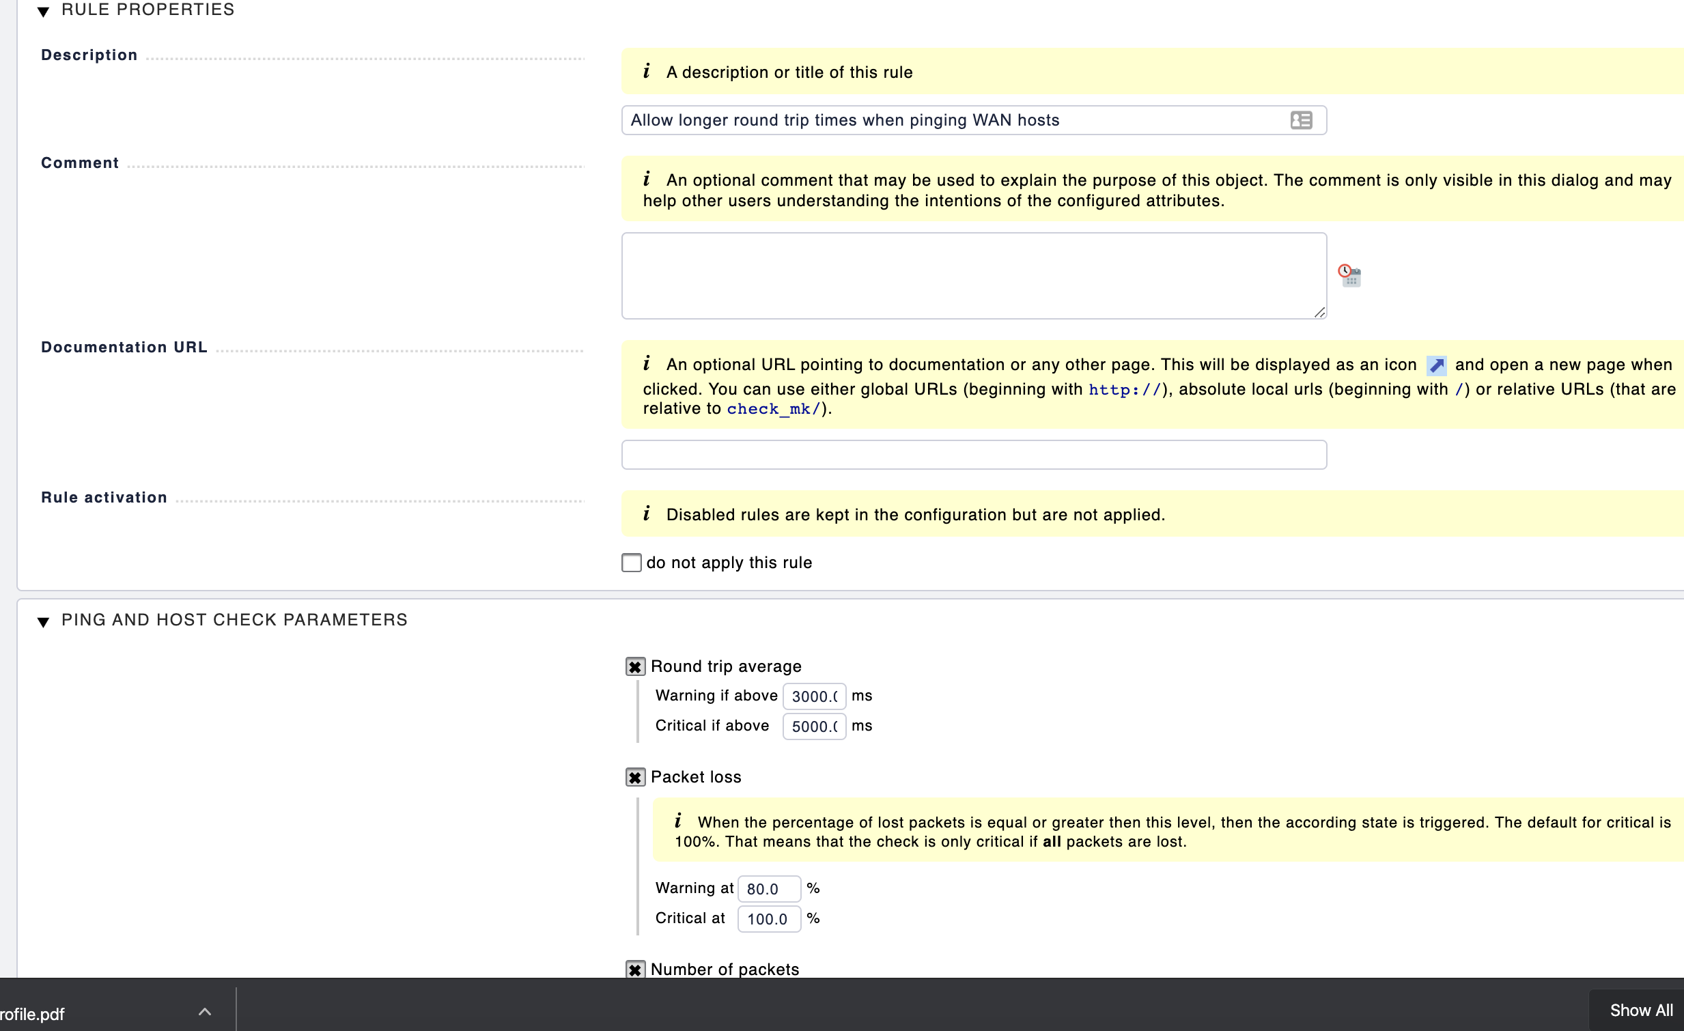Click Show All in downloads bar
The image size is (1684, 1031).
[1640, 1011]
